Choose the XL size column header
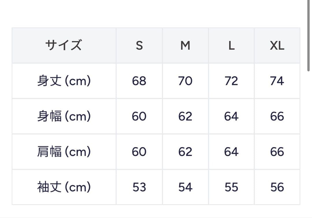This screenshot has height=218, width=312. [x=277, y=46]
